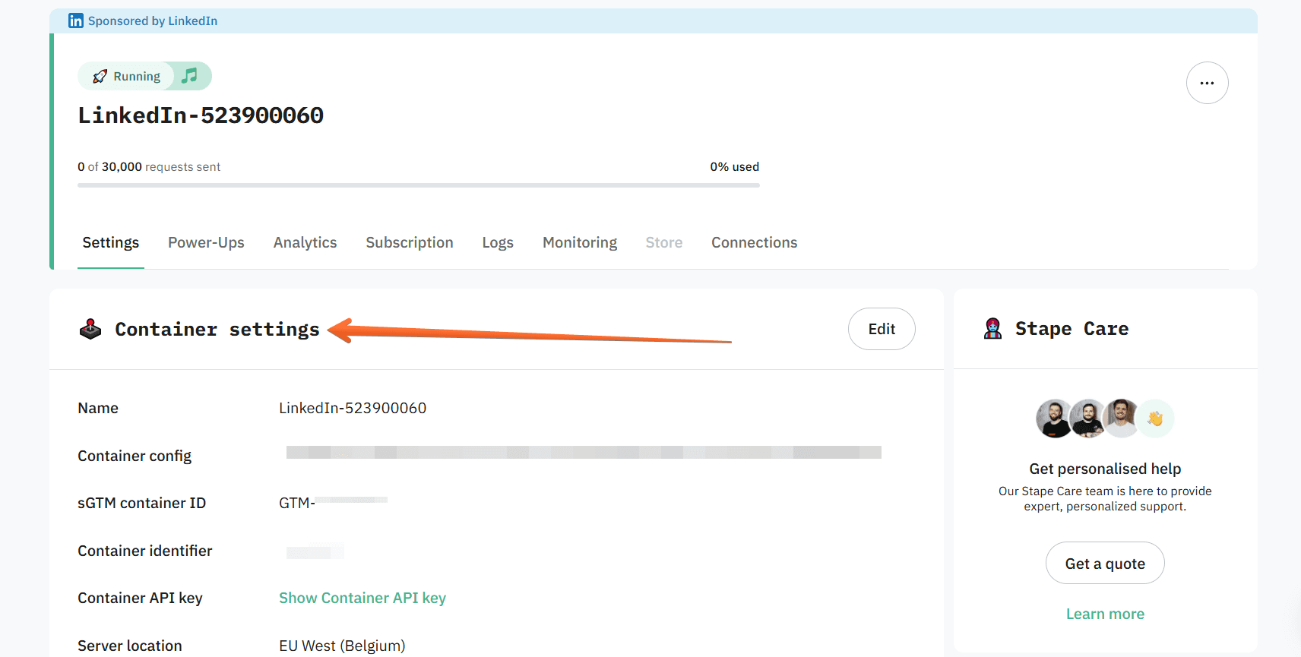Reveal the Container API key
Screen dimensions: 1301x657
click(x=362, y=598)
